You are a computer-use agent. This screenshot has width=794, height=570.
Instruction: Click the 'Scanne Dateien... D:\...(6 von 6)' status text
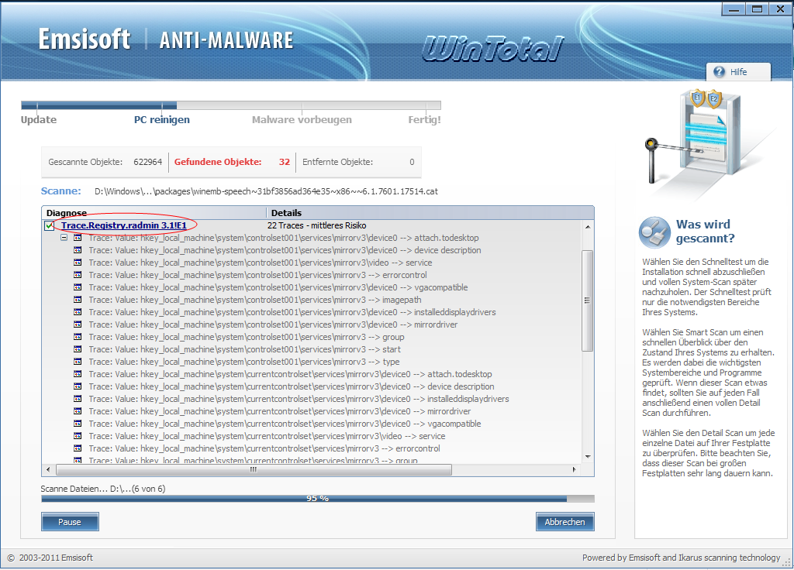[103, 489]
